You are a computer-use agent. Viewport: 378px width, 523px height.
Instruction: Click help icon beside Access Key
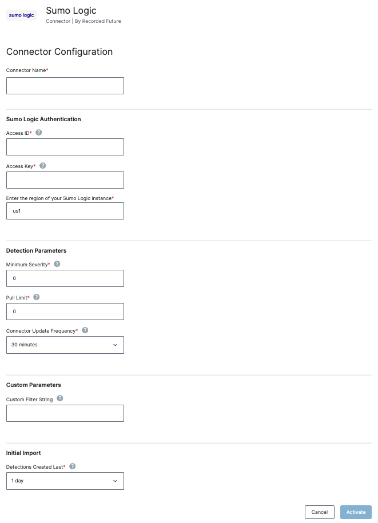(43, 166)
